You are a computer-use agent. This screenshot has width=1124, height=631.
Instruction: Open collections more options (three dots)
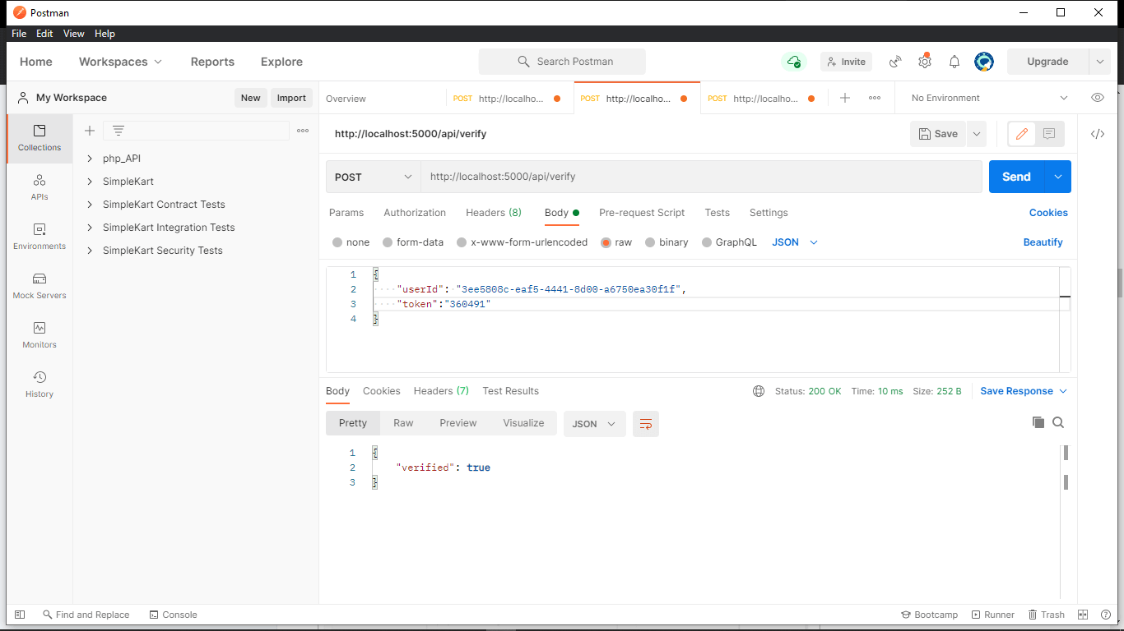coord(303,131)
